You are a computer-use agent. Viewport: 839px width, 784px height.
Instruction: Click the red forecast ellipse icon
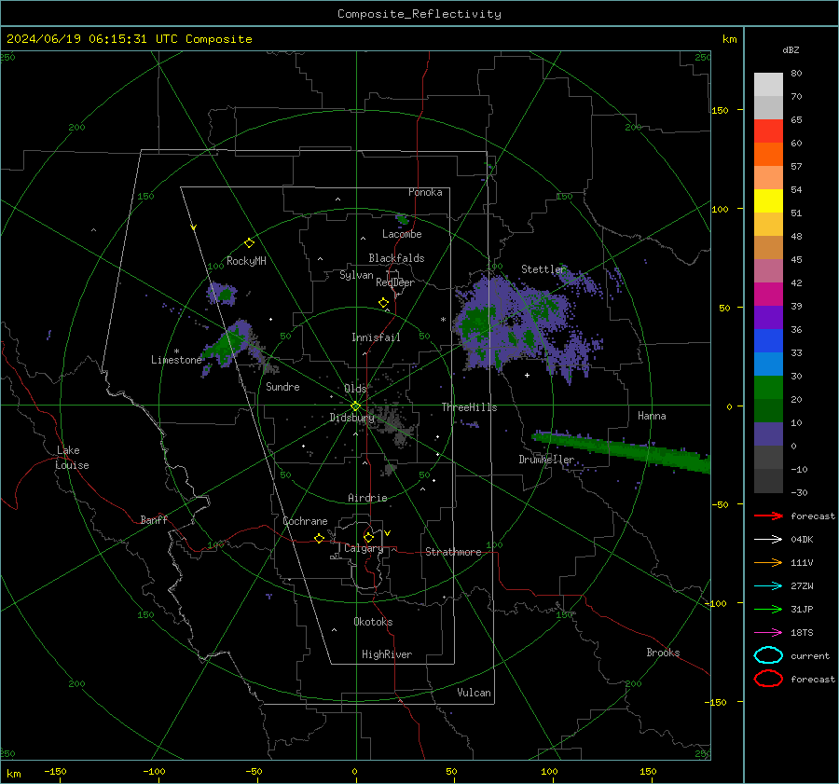768,679
